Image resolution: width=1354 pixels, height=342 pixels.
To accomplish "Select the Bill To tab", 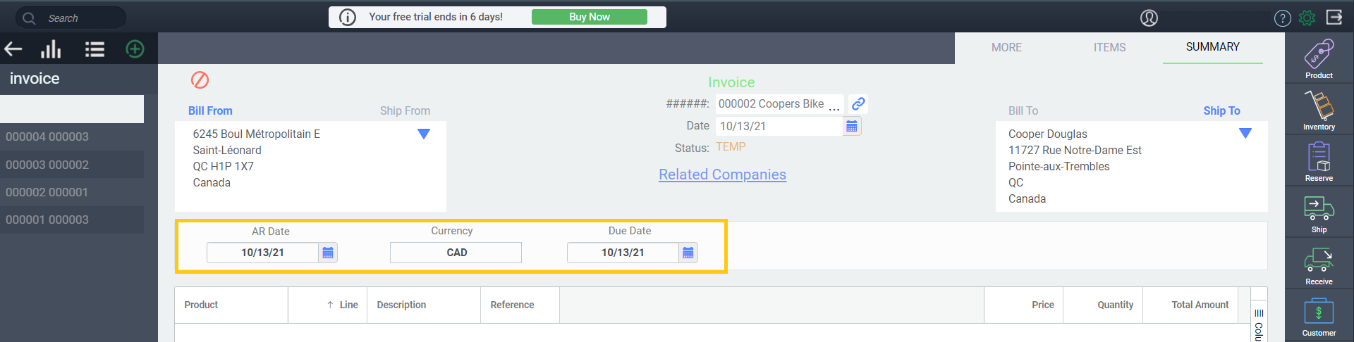I will point(1023,110).
